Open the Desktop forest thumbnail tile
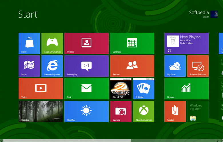Image resolution: width=223 pixels, height=142 pixels. coord(41,111)
